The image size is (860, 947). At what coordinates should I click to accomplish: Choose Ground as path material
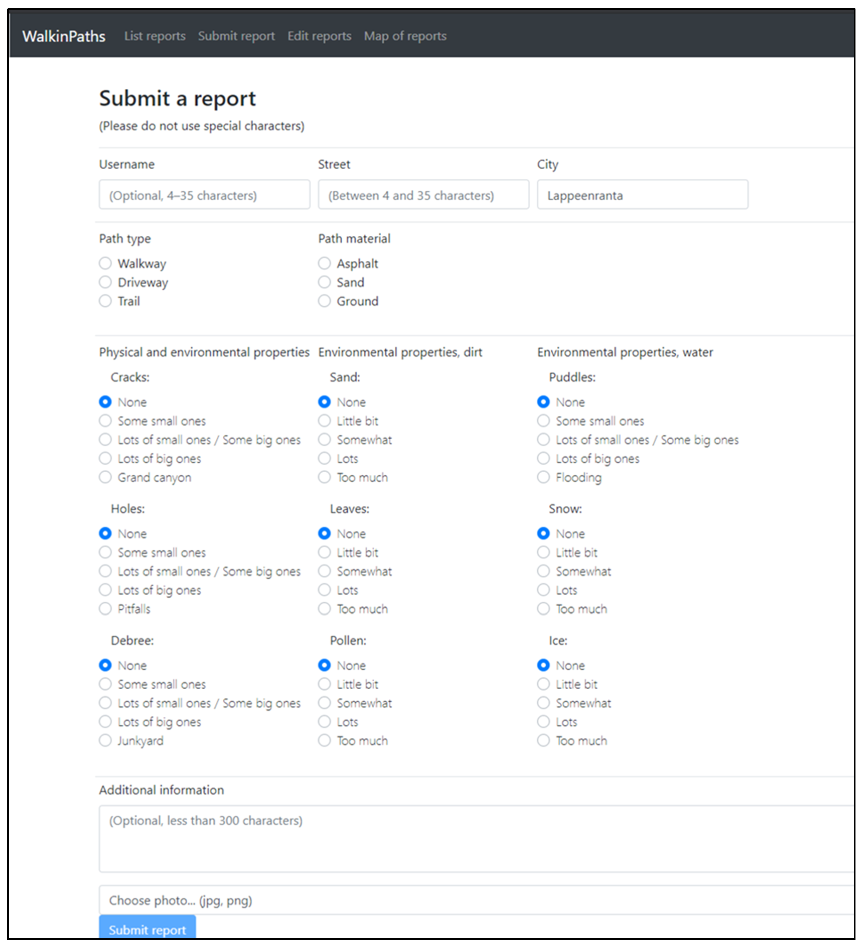(324, 301)
